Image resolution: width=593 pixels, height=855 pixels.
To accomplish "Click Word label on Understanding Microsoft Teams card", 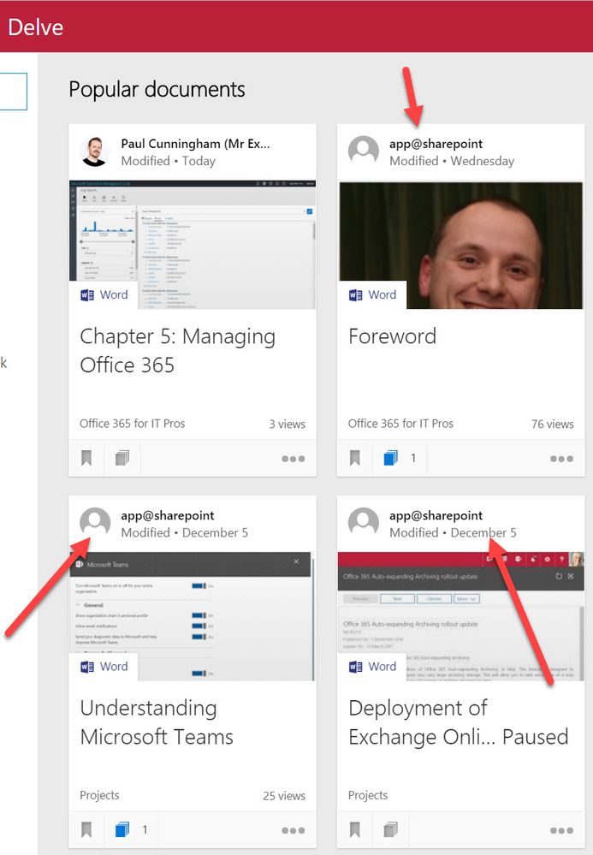I will pyautogui.click(x=104, y=667).
